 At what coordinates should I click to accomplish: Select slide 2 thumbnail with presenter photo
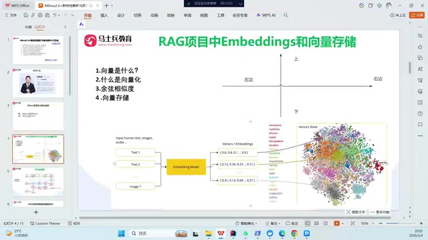(x=38, y=83)
